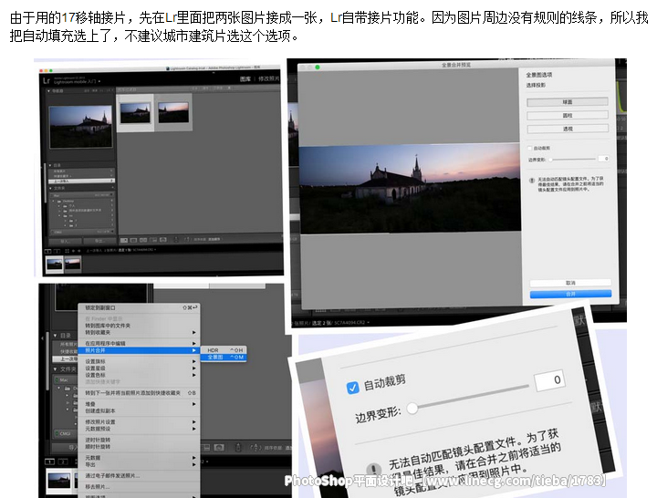
Task: Open 设置星级 in context menu
Action: [139, 368]
